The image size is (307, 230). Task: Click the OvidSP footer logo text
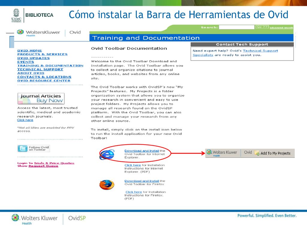[77, 218]
